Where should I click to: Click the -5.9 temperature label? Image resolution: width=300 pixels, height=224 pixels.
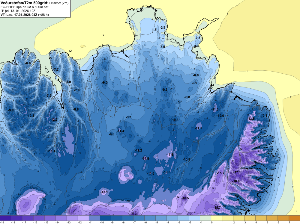[x=68, y=82]
